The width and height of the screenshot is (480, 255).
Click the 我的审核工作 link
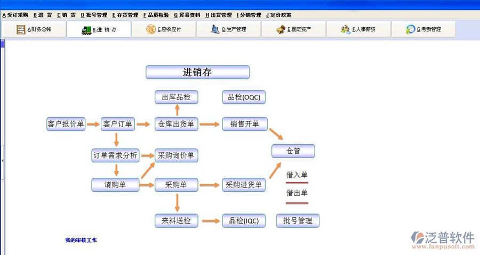[81, 241]
